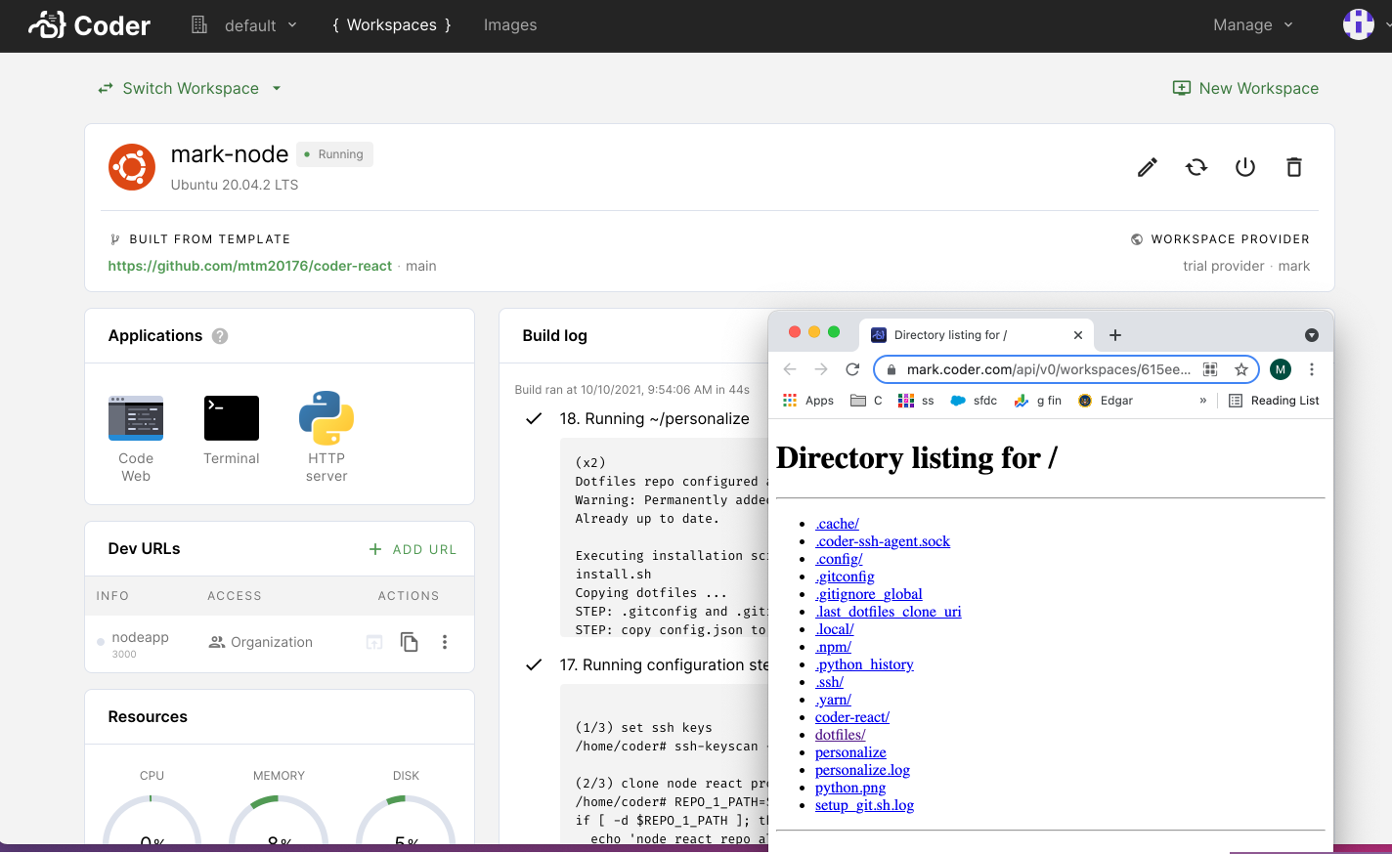Click Organization access for nodeapp

tap(261, 642)
